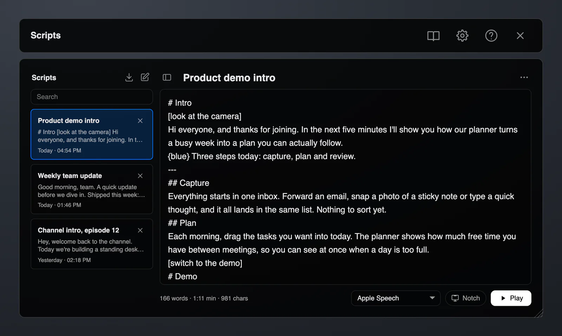The image size is (562, 336).
Task: Click the Search scripts field
Action: [x=92, y=97]
